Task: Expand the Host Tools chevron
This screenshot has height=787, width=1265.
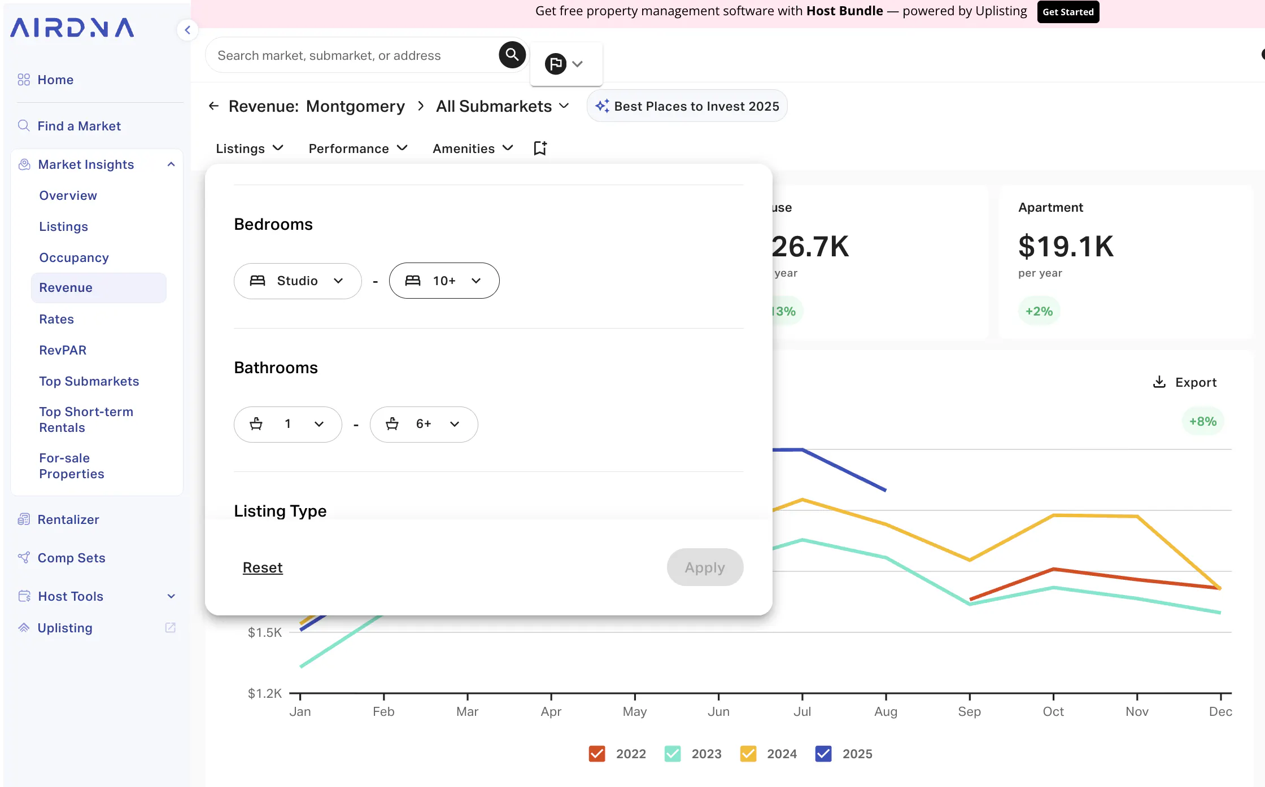Action: point(171,596)
